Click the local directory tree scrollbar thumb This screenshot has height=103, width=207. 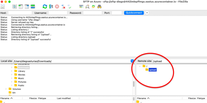[134, 84]
